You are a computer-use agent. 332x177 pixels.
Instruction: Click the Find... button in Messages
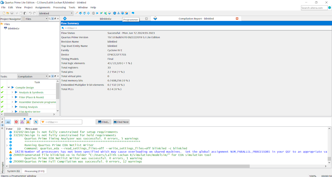coord(103,122)
